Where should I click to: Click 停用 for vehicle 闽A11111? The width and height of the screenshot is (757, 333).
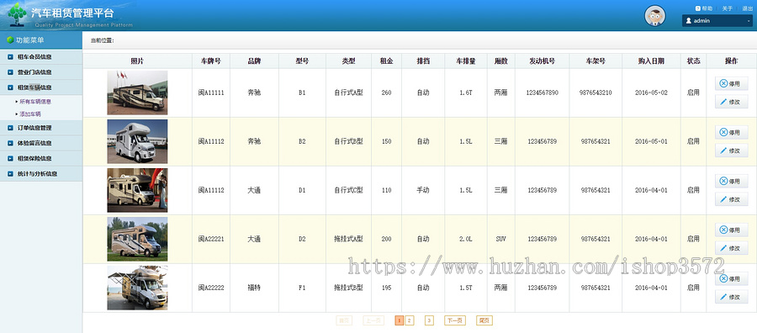(731, 83)
